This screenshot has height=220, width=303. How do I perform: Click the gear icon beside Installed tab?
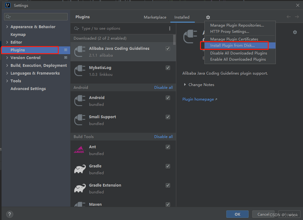(208, 17)
